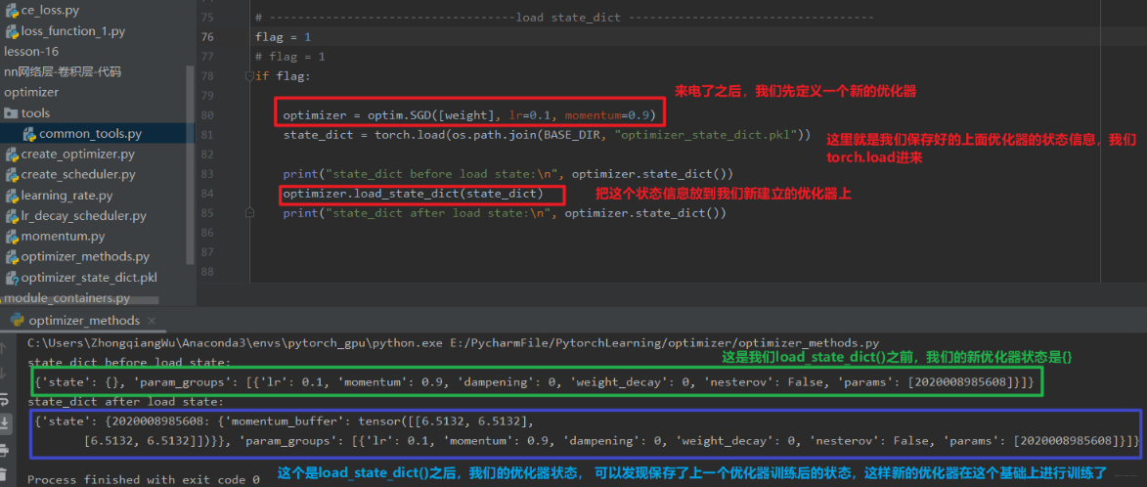Click the Python icon of optimizer_methods run tab
The width and height of the screenshot is (1147, 487).
click(x=16, y=321)
